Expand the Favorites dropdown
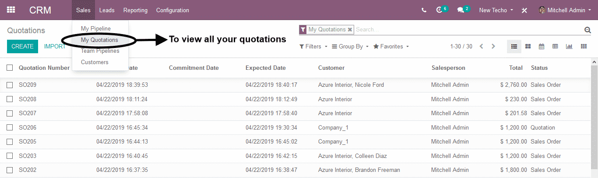The width and height of the screenshot is (598, 178). [391, 46]
